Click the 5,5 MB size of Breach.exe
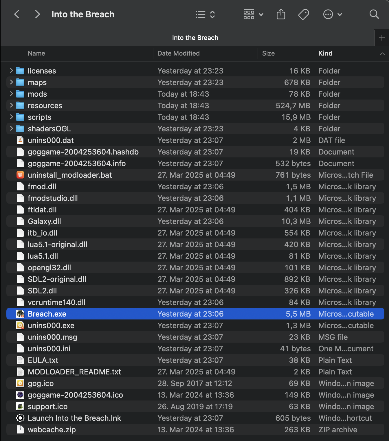Screen dimensions: 389x441 point(298,314)
